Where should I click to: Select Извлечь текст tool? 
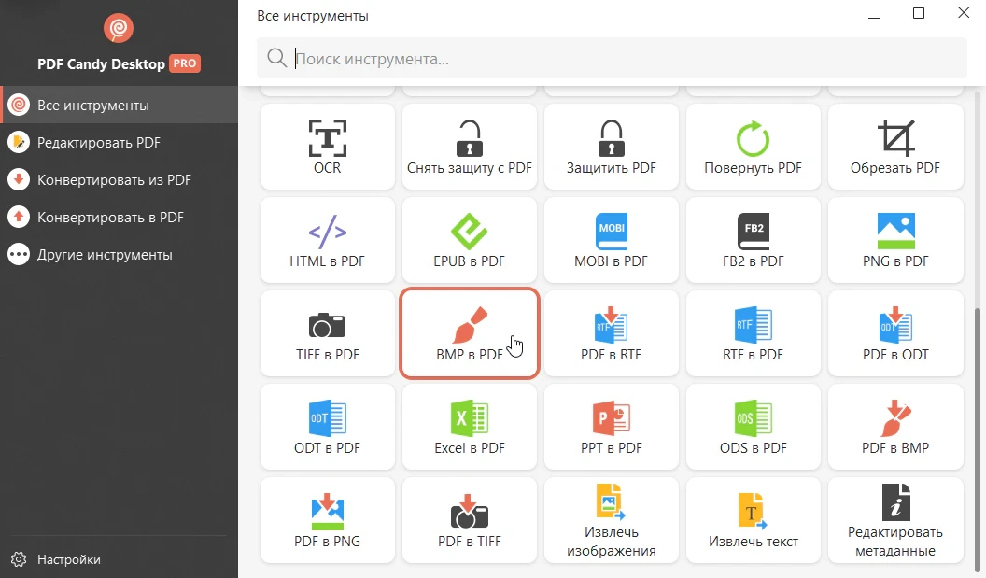[754, 520]
